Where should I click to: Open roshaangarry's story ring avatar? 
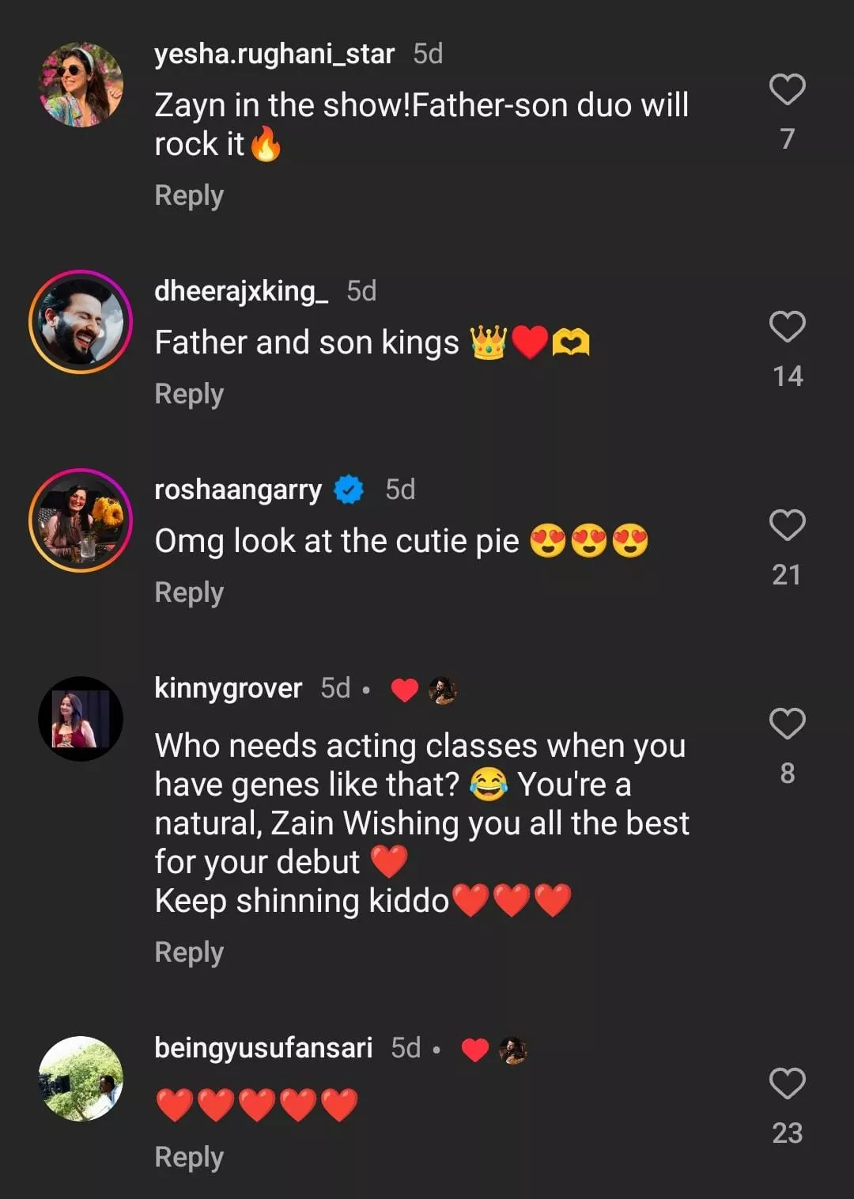coord(81,520)
